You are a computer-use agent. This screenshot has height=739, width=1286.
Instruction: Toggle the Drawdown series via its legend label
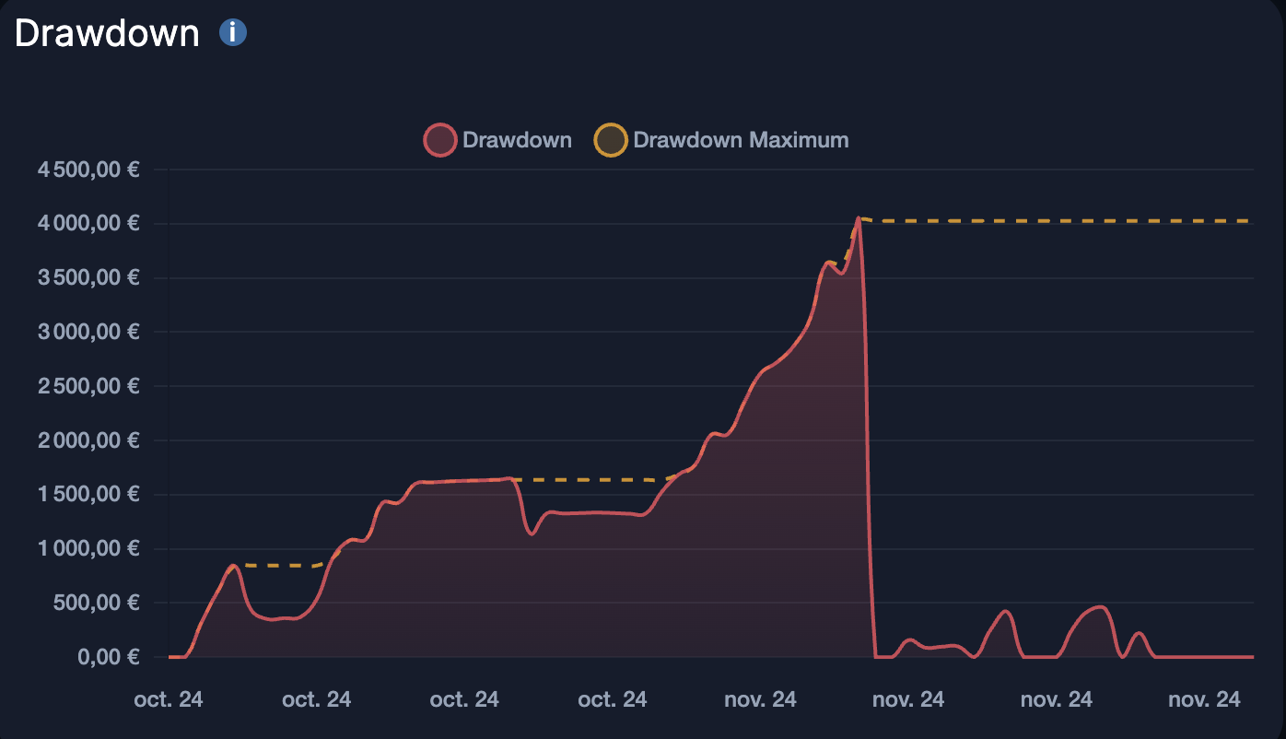tap(517, 141)
